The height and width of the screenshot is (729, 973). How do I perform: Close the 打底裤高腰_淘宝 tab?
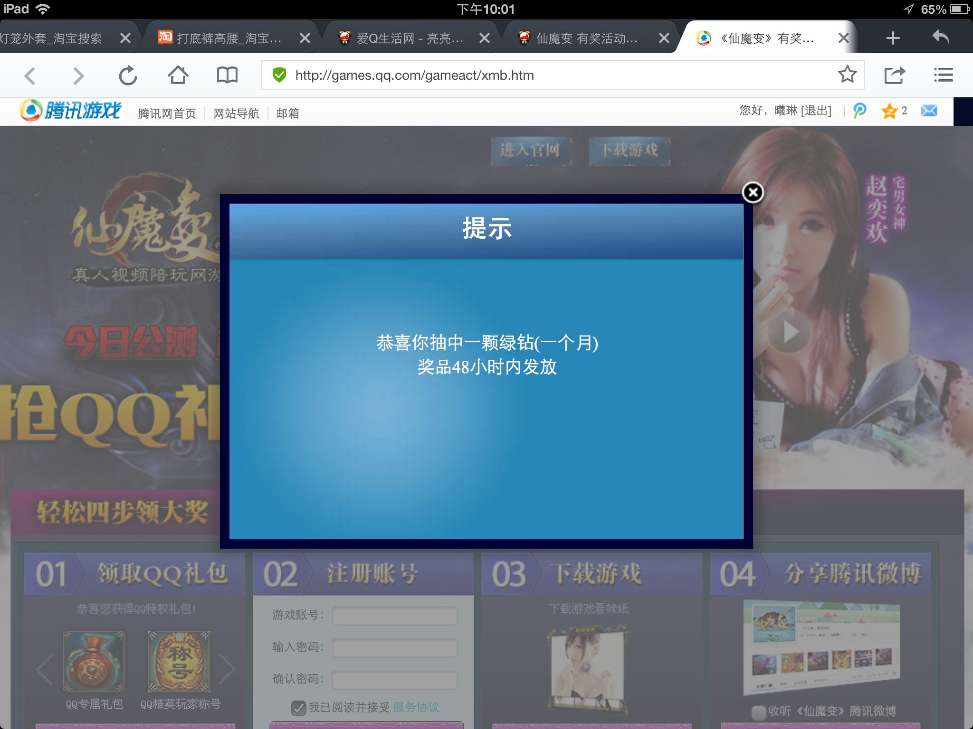pyautogui.click(x=305, y=38)
